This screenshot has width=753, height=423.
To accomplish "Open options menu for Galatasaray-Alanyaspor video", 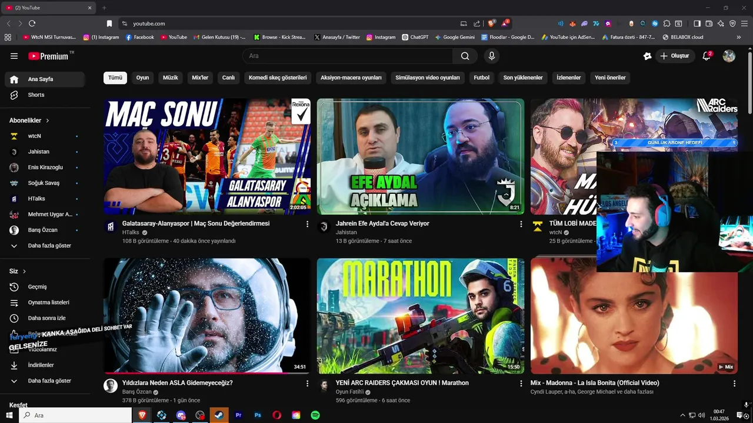I will coord(307,224).
